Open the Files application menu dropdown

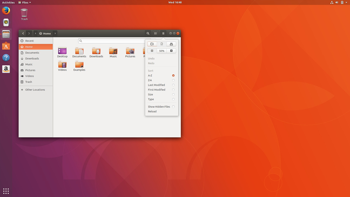click(x=24, y=3)
